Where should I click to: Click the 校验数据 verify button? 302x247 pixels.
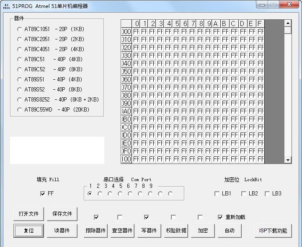coord(176,231)
